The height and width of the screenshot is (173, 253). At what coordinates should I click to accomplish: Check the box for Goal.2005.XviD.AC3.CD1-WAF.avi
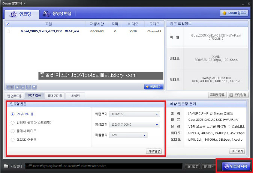[x=8, y=32]
